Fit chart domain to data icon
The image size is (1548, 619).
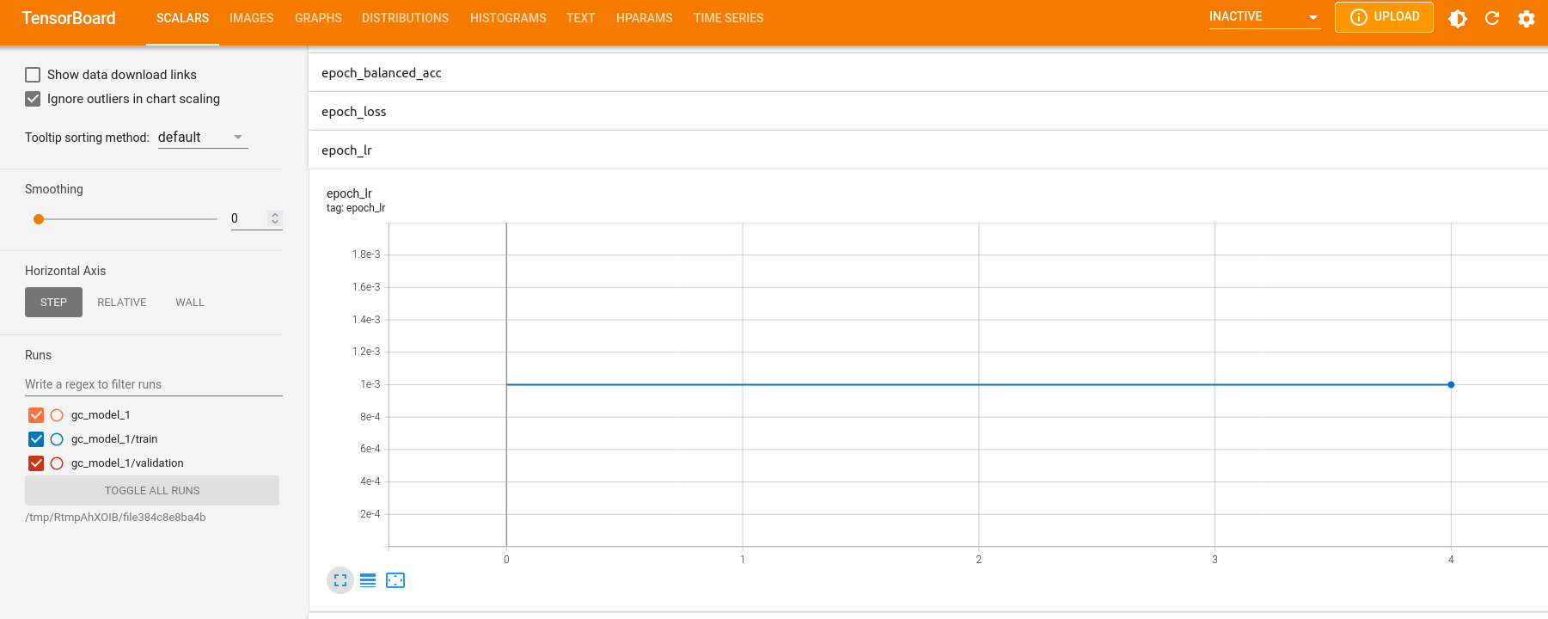395,580
